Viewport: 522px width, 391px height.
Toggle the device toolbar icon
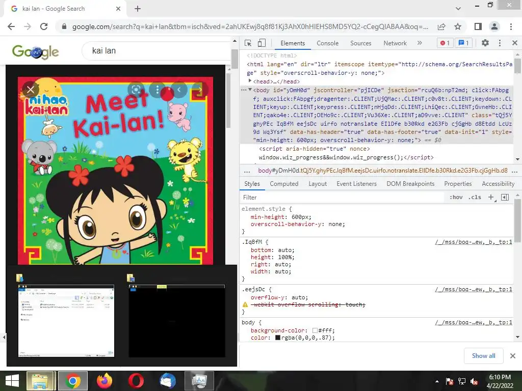[x=262, y=43]
